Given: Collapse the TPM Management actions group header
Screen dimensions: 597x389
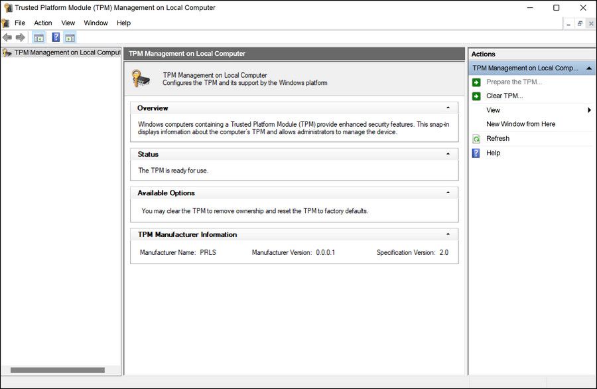Looking at the screenshot, I should pos(588,68).
